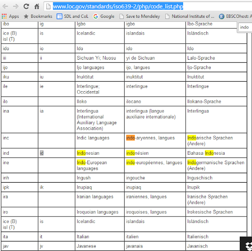Click 'Inupiaq' English name cell

tap(100, 187)
